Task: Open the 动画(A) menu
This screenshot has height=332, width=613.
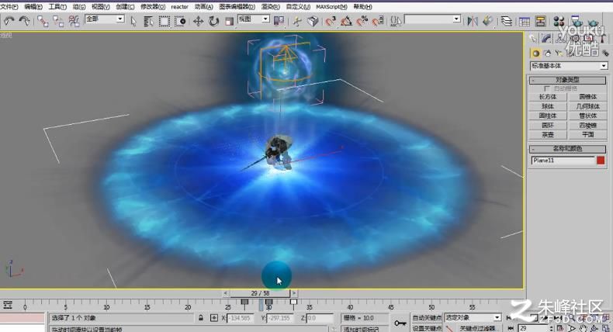Action: click(x=203, y=7)
